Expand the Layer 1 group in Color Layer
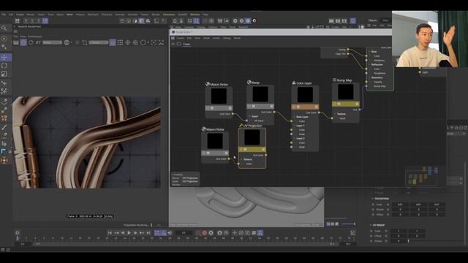The image size is (468, 263). [295, 126]
